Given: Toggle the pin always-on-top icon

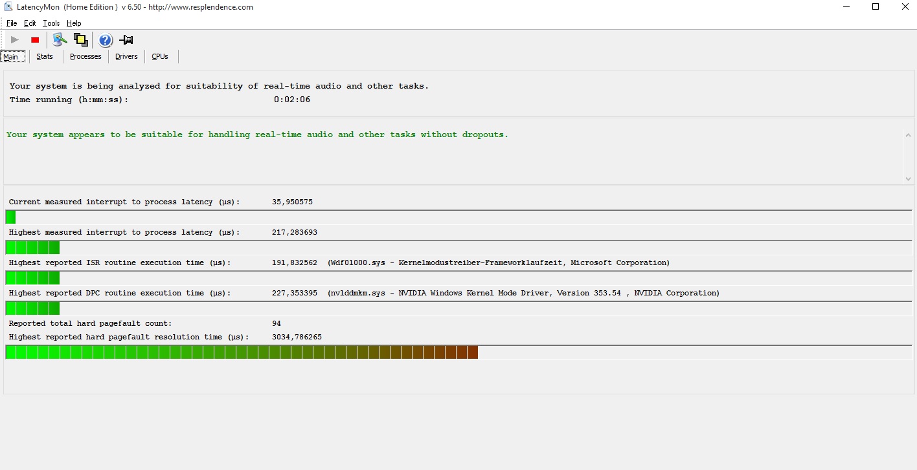Looking at the screenshot, I should pyautogui.click(x=126, y=40).
